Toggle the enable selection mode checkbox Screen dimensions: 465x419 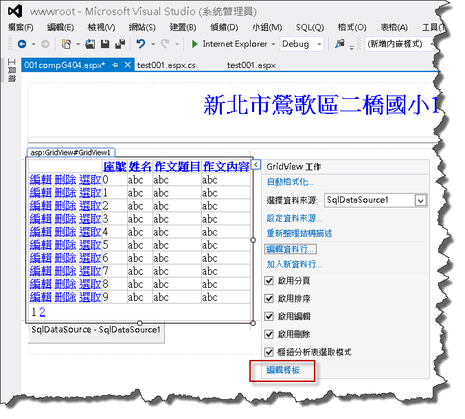click(x=269, y=352)
